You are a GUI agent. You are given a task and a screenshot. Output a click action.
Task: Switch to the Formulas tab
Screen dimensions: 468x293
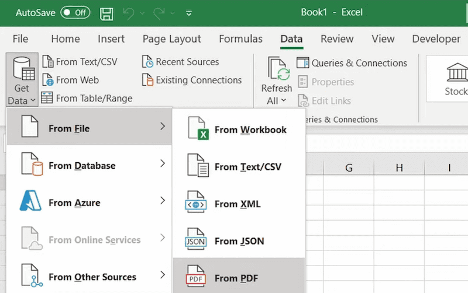tap(240, 39)
